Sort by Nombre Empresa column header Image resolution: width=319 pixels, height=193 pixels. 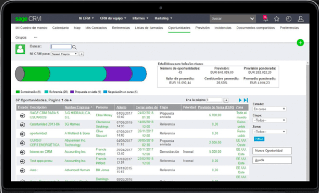[77, 107]
